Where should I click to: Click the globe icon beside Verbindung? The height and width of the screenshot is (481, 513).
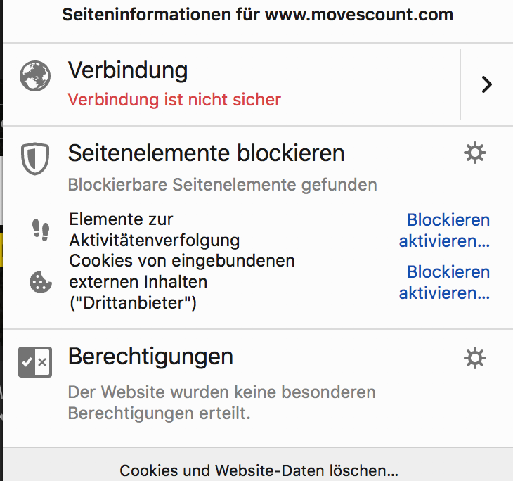35,76
